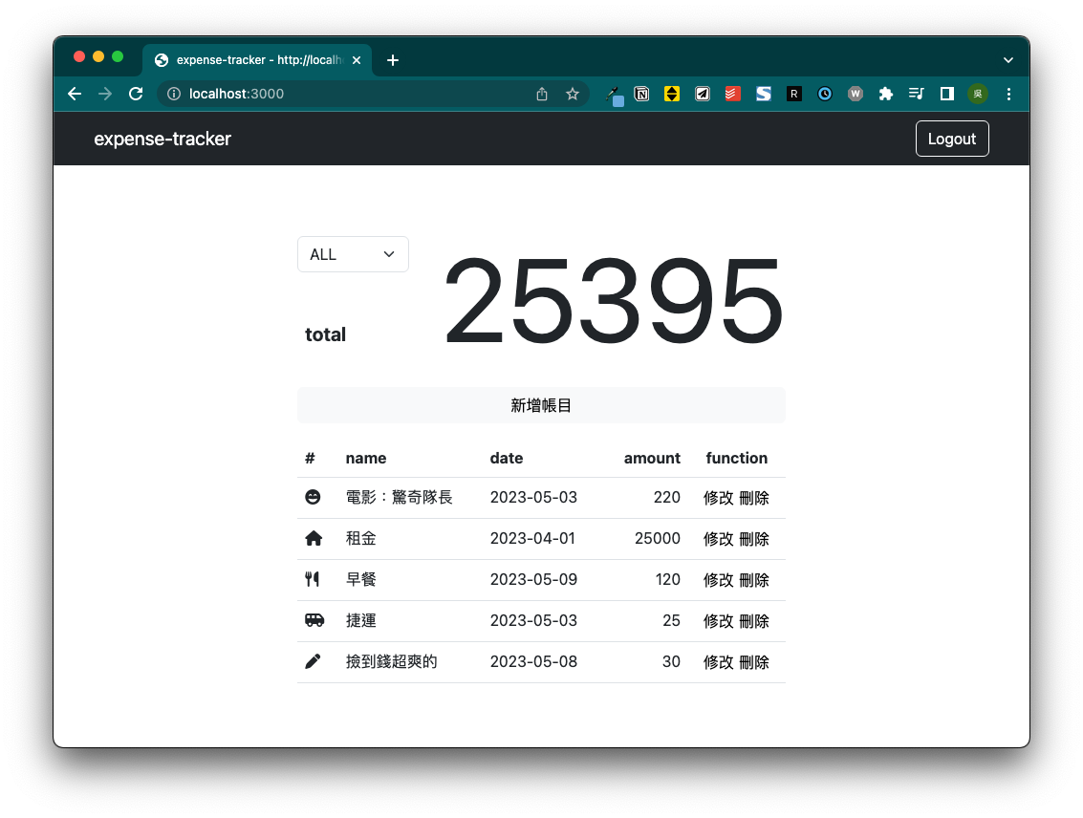Open a new browser tab
This screenshot has width=1083, height=818.
pyautogui.click(x=392, y=59)
